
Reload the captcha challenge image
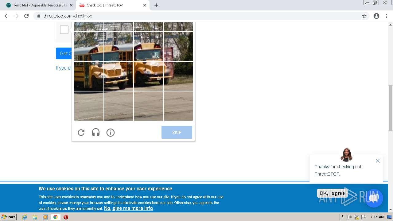point(81,132)
